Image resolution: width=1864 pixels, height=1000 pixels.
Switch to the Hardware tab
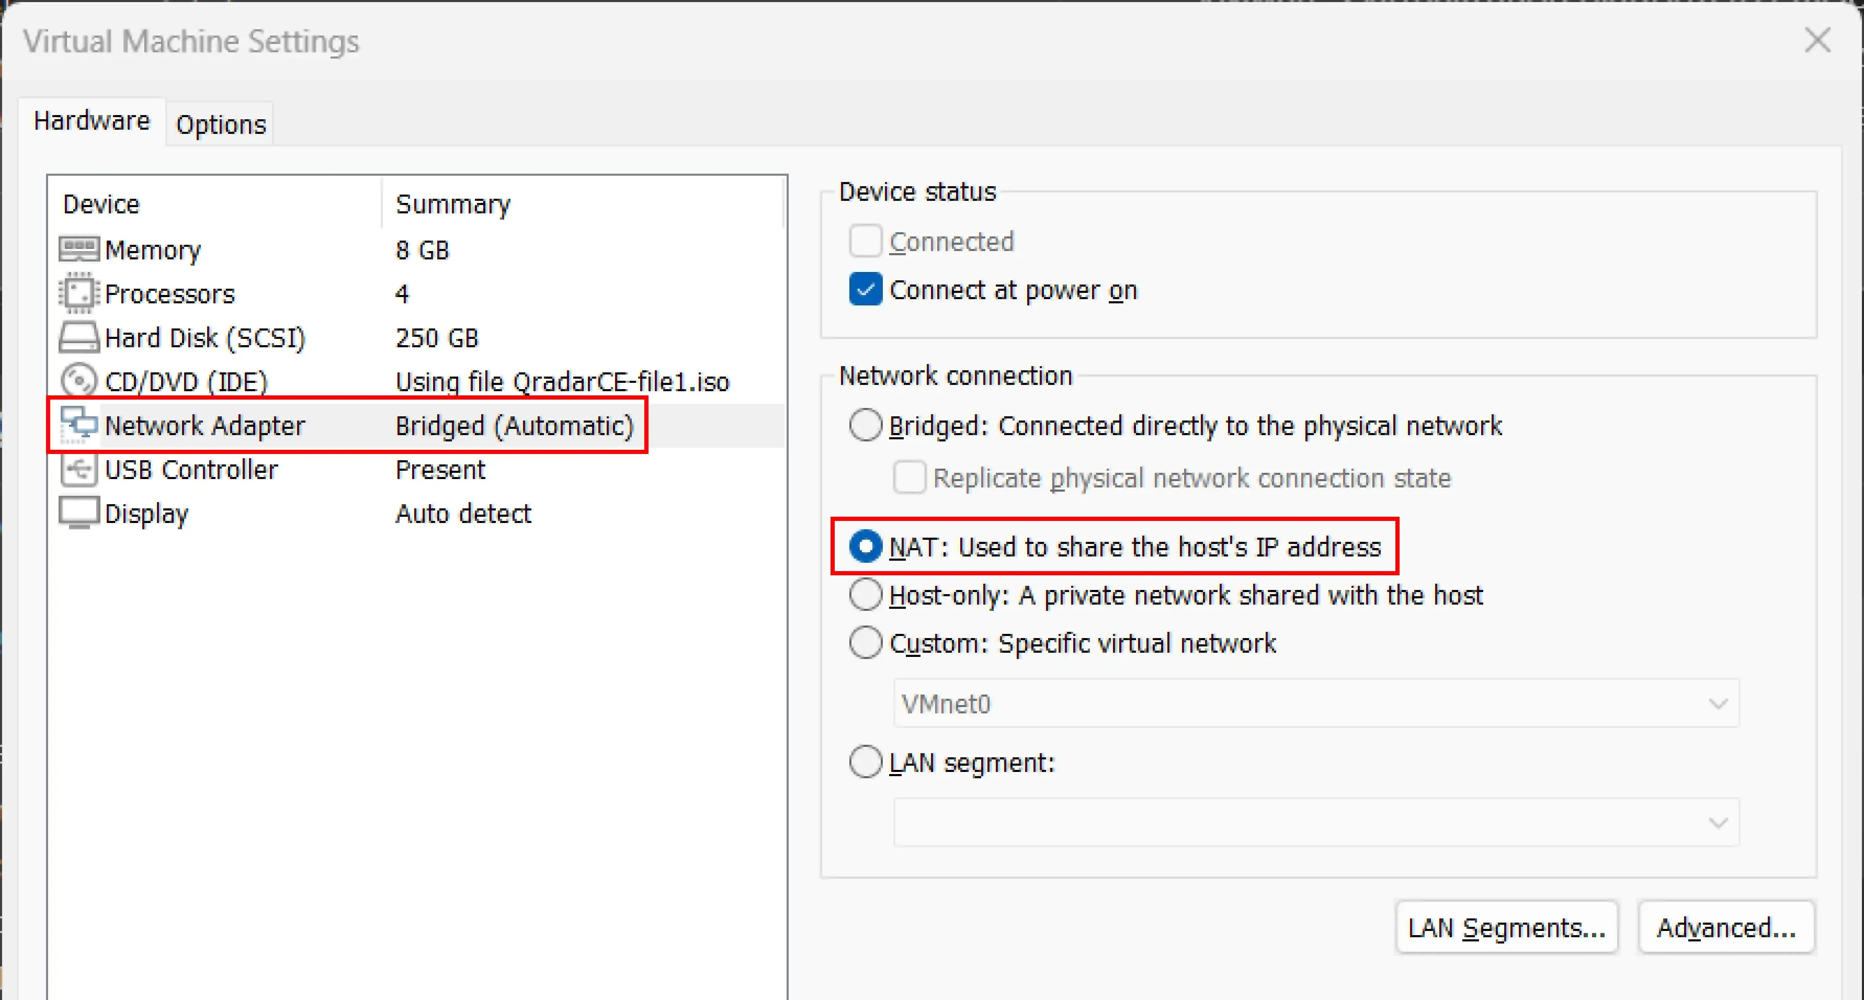point(92,120)
